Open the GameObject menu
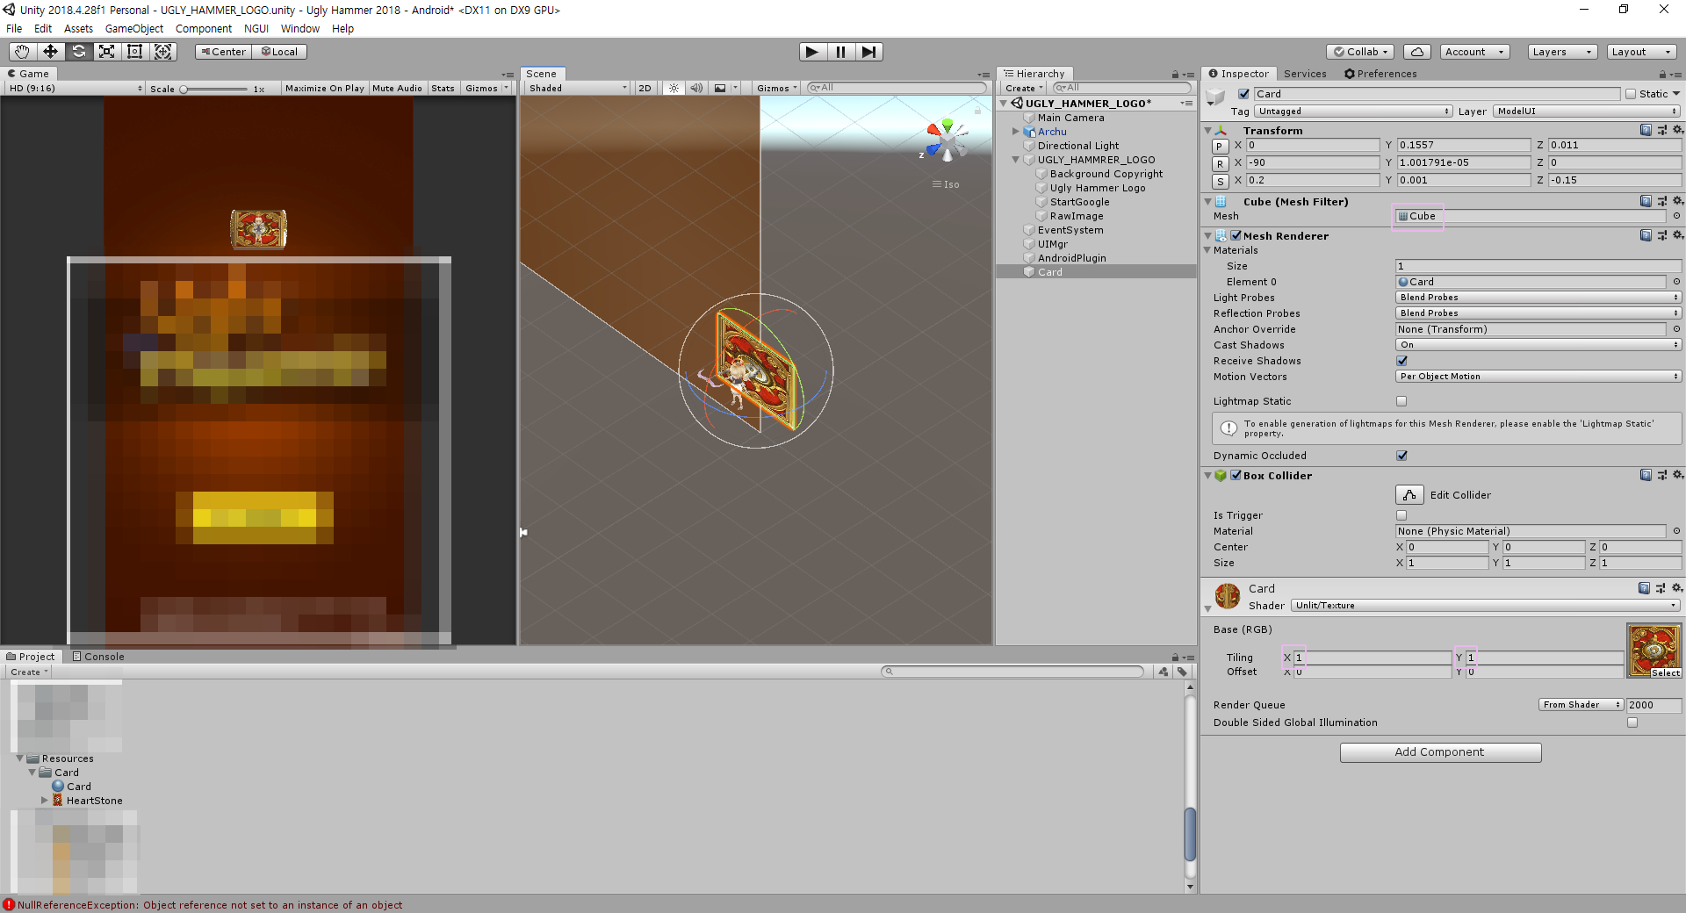Screen dimensions: 1686x913 [x=134, y=28]
